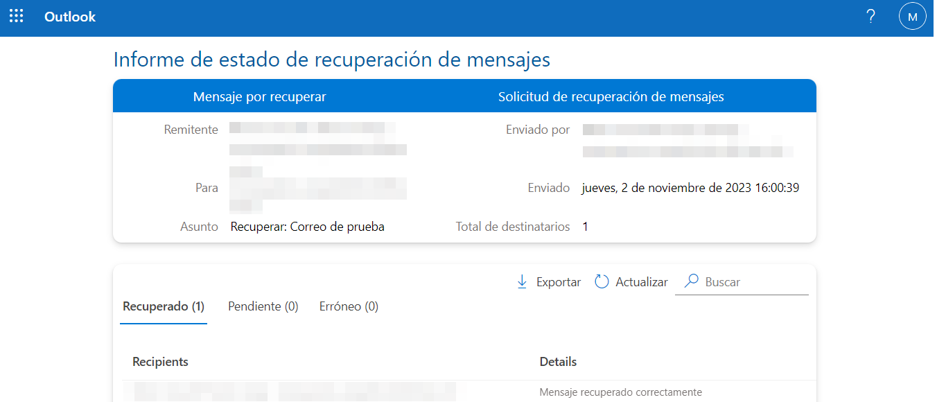Click the 'Mensaje recuperado correctamente' status text
This screenshot has height=402, width=937.
coord(620,392)
